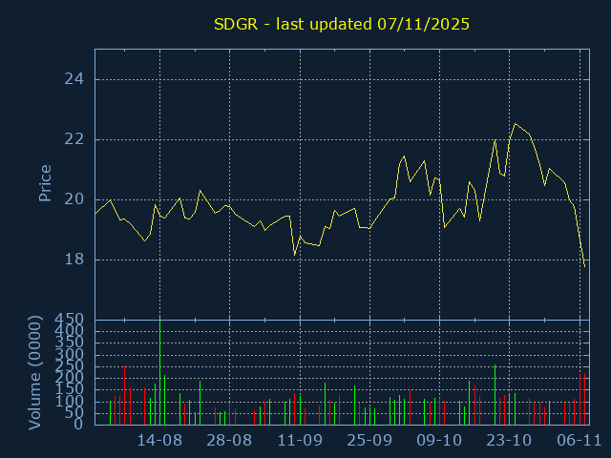Select the 09-10 date tick label
The image size is (611, 458).
440,441
